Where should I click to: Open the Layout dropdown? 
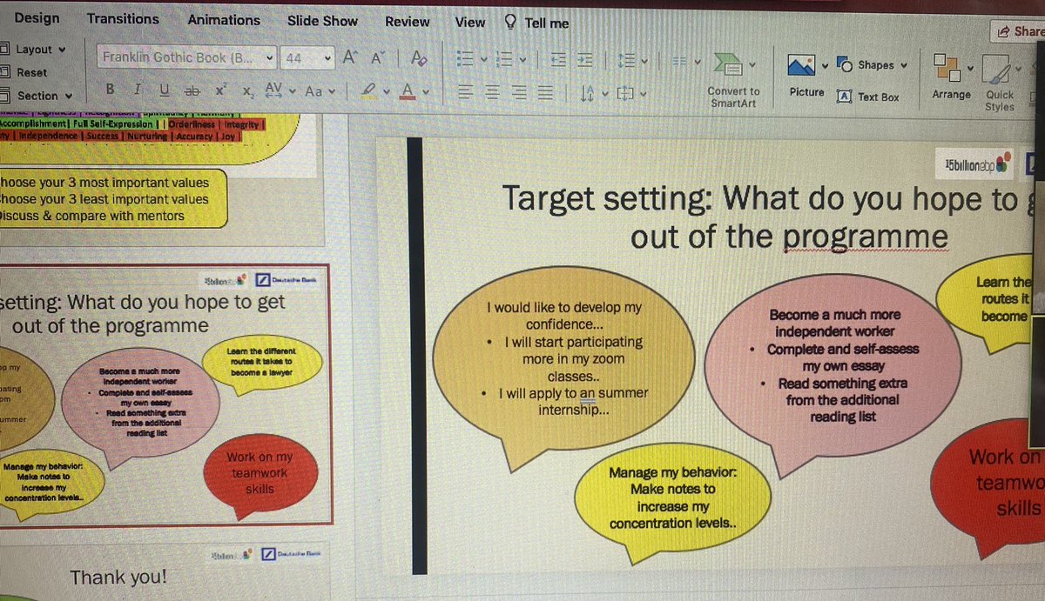tap(33, 50)
